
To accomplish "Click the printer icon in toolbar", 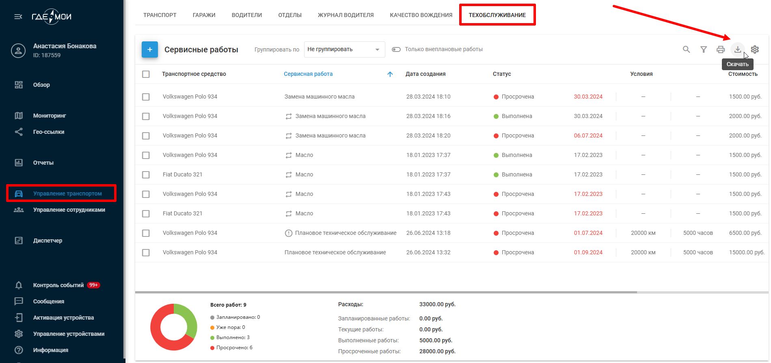I will click(x=720, y=49).
